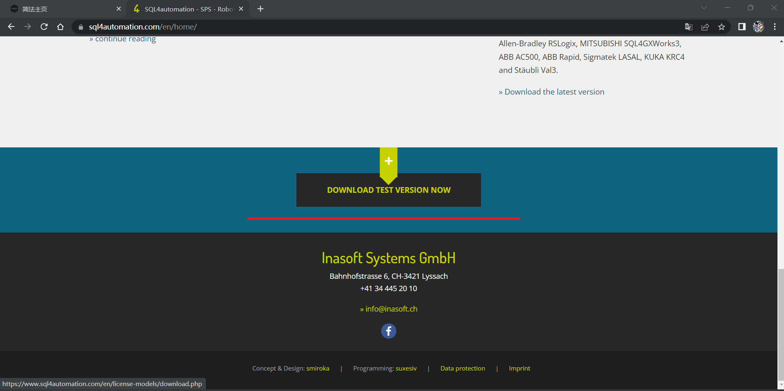Open the smiroka design link

[318, 368]
